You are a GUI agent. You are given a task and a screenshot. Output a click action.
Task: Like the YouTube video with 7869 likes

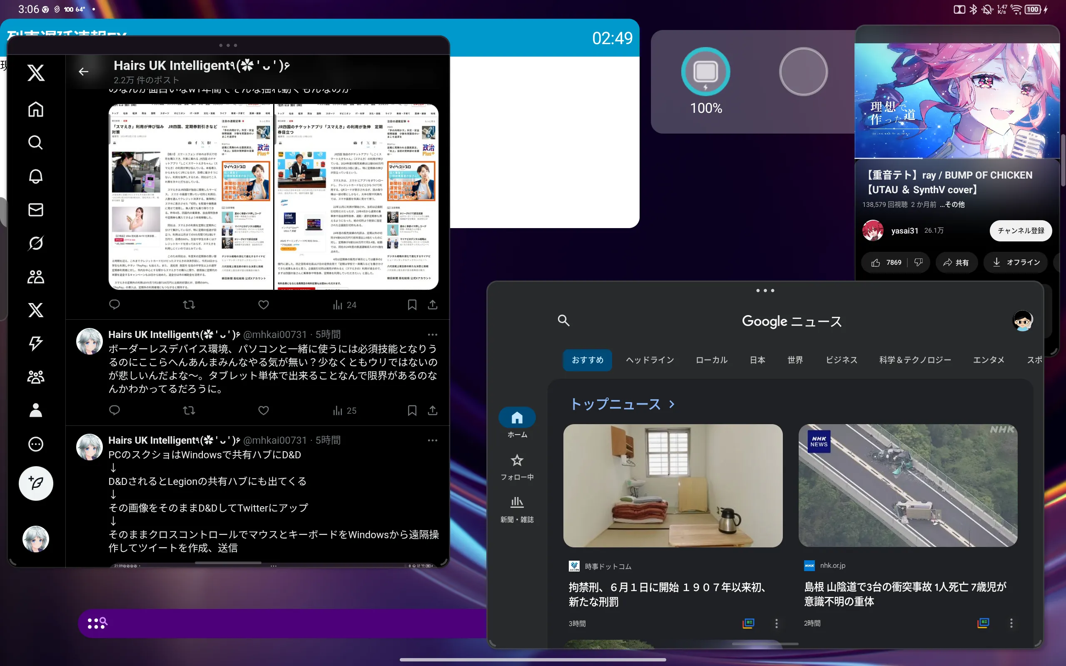(886, 263)
